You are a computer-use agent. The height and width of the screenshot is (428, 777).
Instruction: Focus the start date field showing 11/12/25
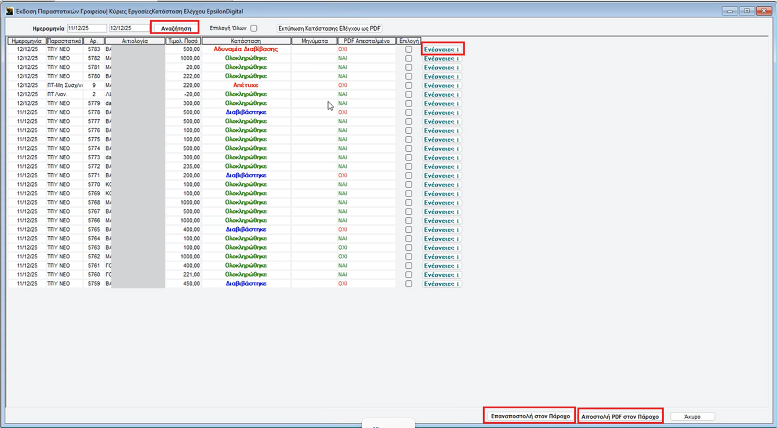(x=86, y=28)
